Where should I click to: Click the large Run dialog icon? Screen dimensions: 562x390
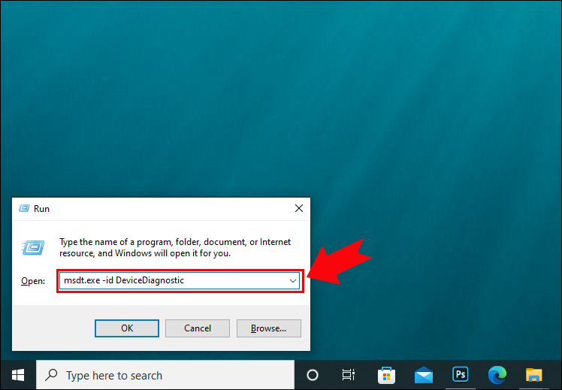pos(33,247)
